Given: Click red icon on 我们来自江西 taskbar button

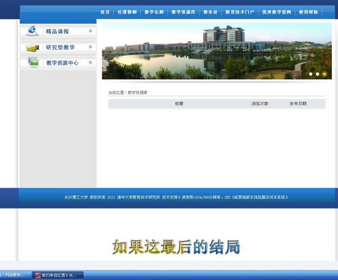Looking at the screenshot, I should pyautogui.click(x=38, y=275).
